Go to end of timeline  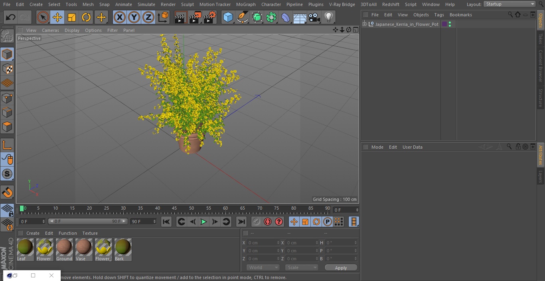(x=241, y=222)
